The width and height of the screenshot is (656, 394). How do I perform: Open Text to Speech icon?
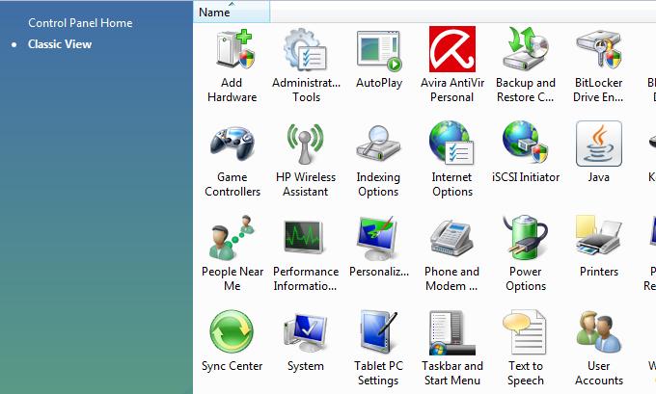[x=525, y=332]
